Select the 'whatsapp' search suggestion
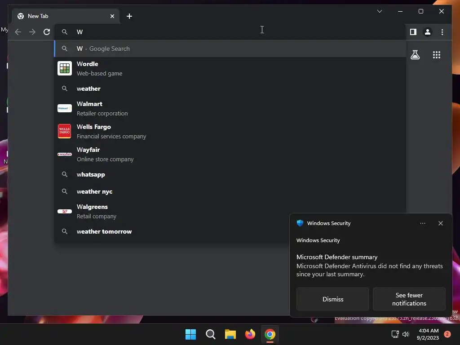This screenshot has height=345, width=460. (x=230, y=175)
